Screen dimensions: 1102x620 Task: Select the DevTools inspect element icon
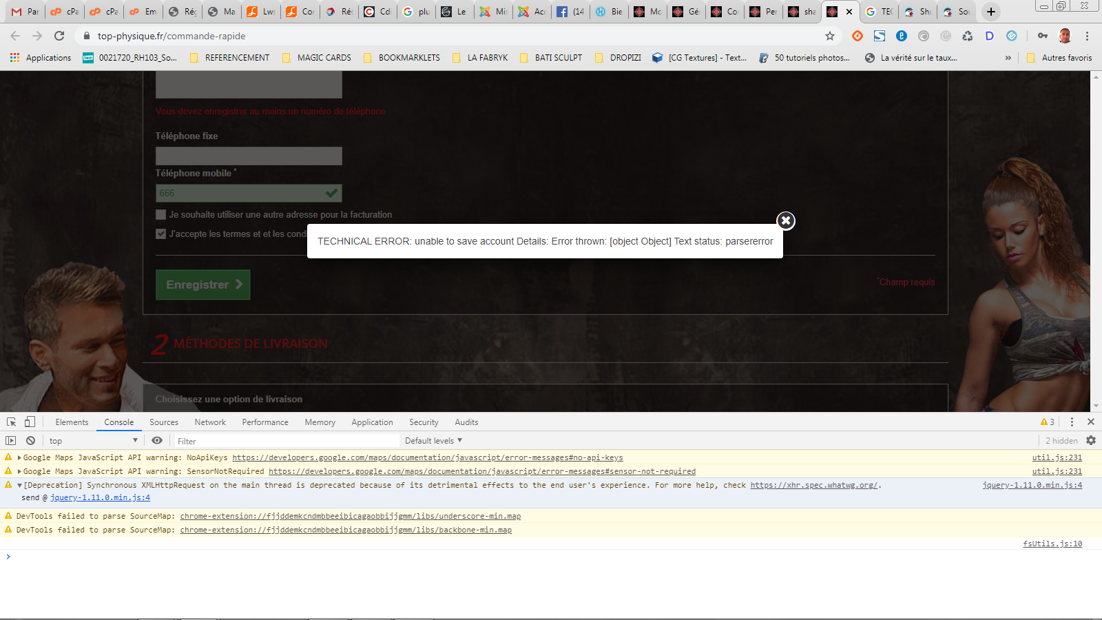[x=12, y=422]
